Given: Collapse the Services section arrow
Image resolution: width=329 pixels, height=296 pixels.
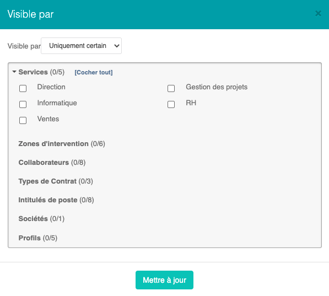Looking at the screenshot, I should pos(14,72).
